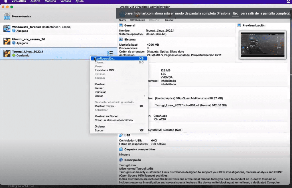Choose Mostrar en Finder

click(119, 116)
